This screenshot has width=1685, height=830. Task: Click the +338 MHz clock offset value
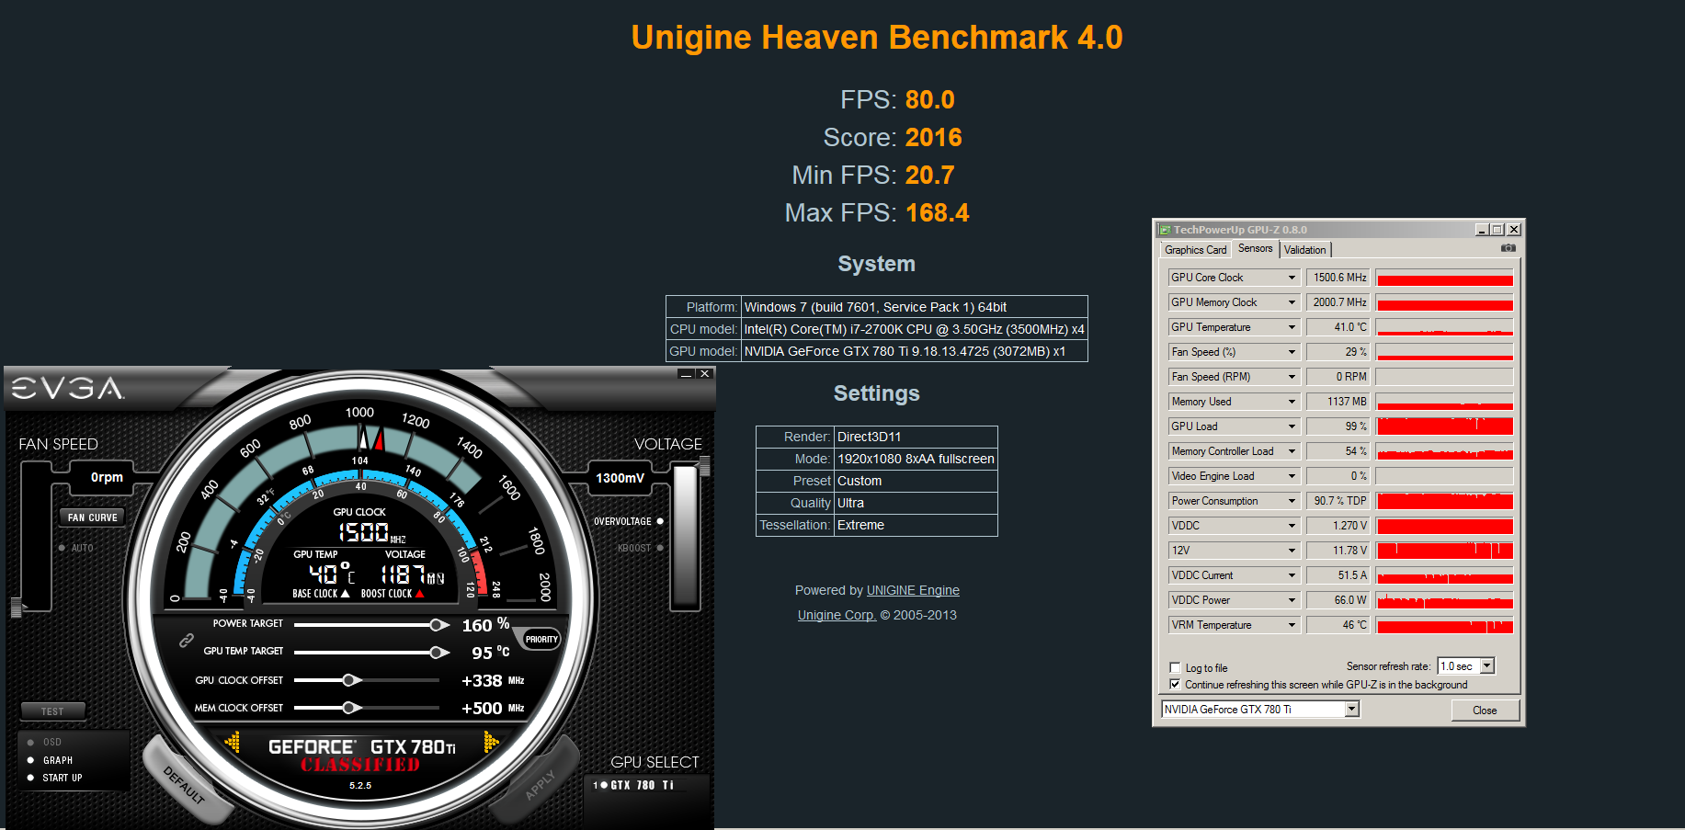tap(493, 681)
